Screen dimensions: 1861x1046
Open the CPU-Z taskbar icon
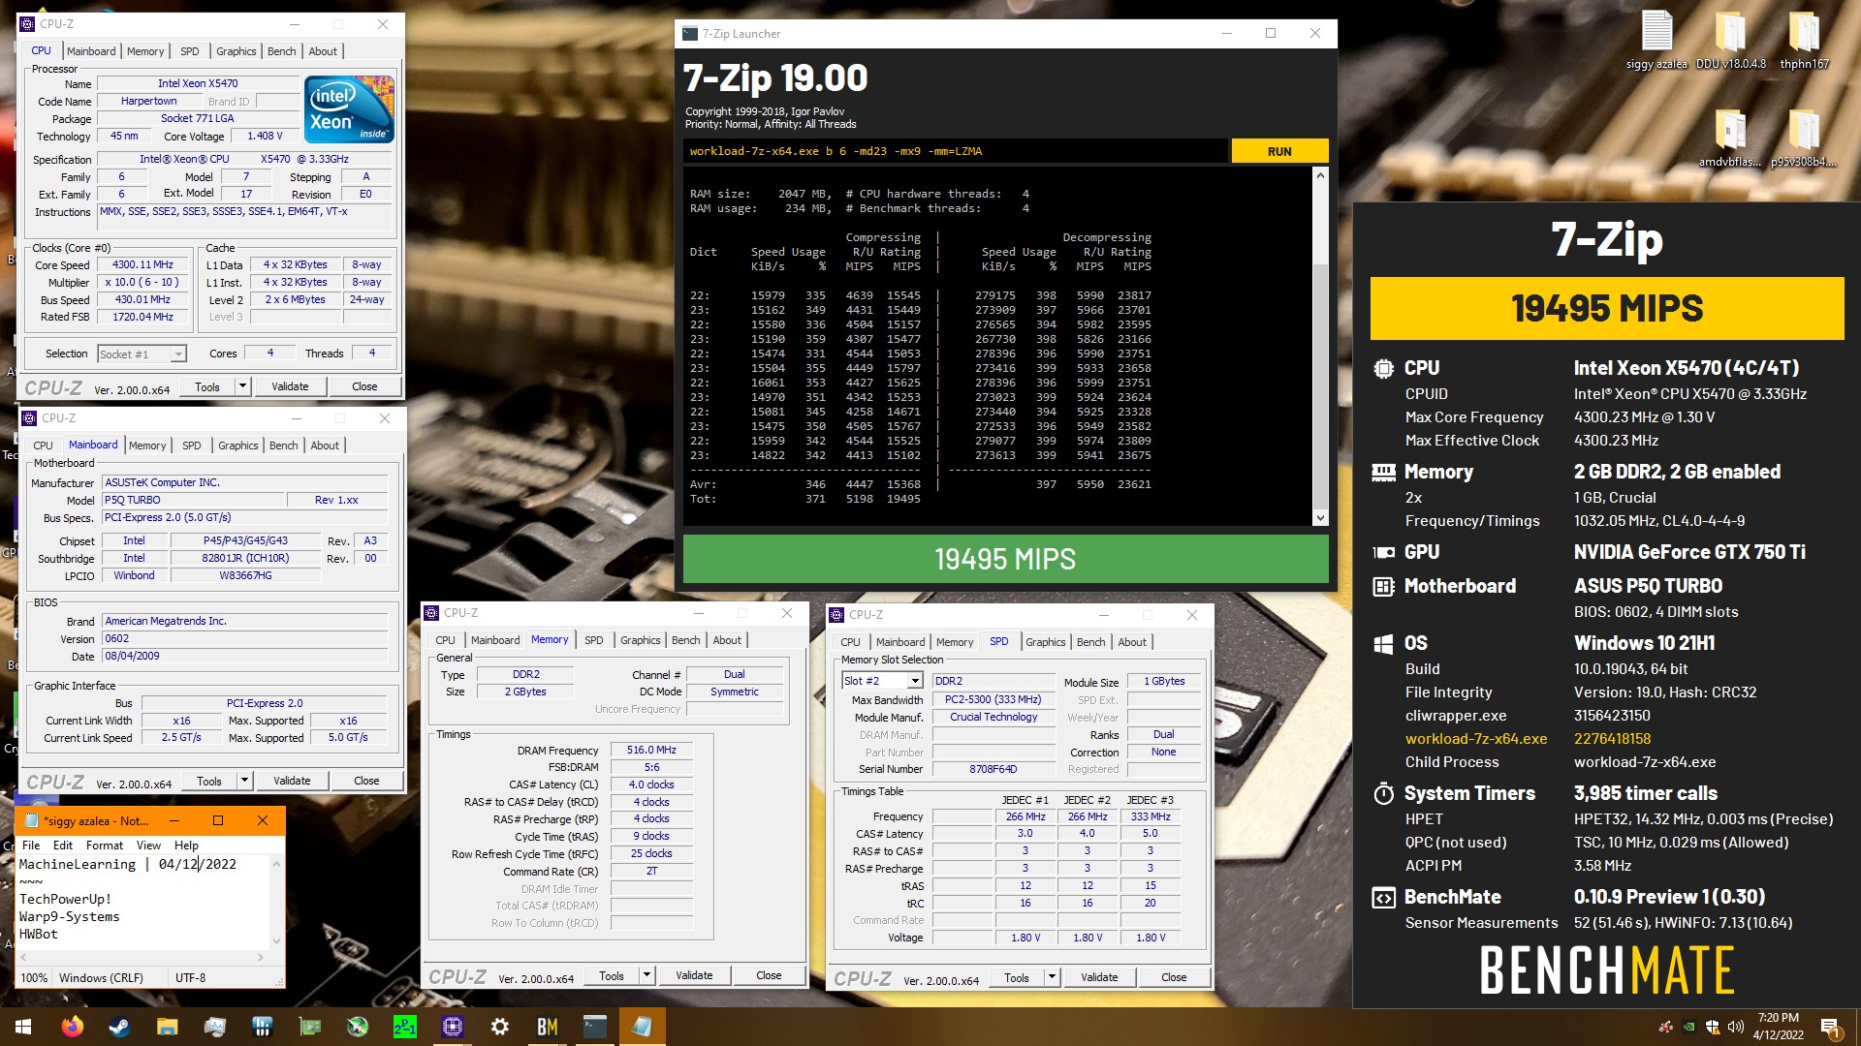click(452, 1027)
